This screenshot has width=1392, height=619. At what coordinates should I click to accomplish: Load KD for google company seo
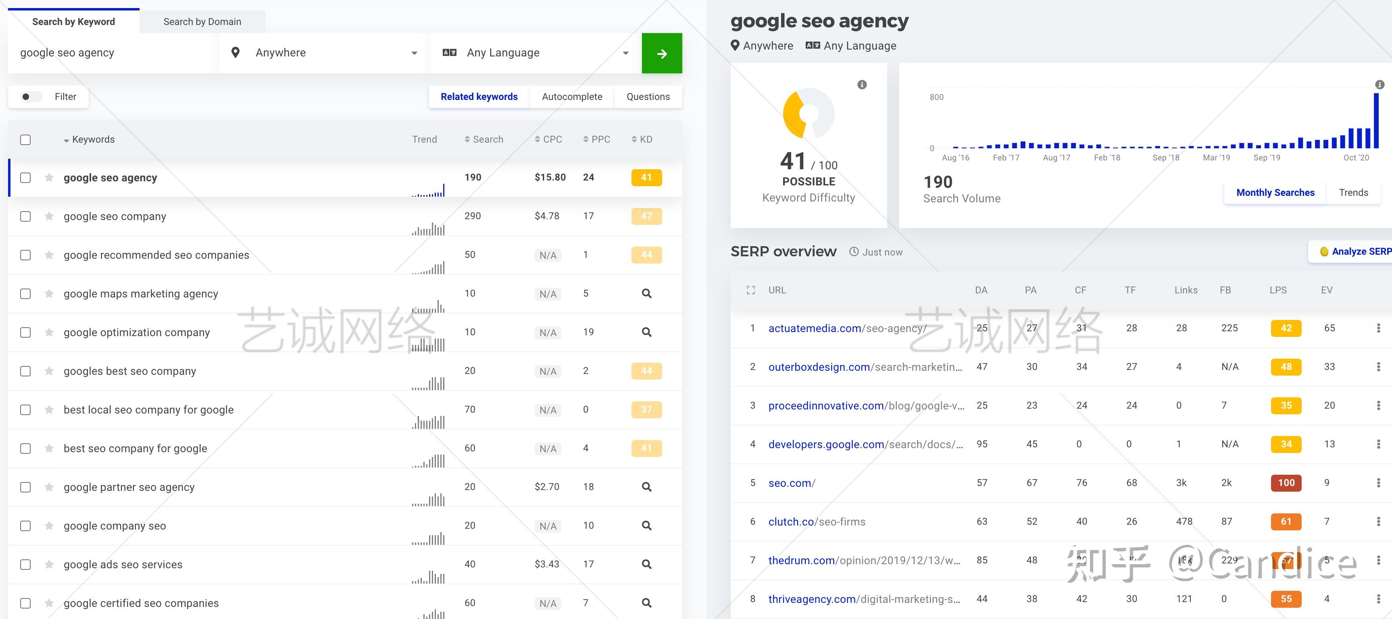(646, 526)
